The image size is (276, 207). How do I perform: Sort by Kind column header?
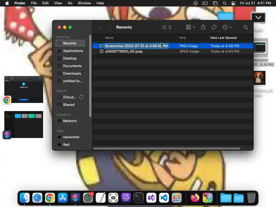(182, 38)
